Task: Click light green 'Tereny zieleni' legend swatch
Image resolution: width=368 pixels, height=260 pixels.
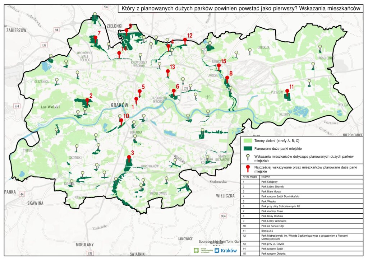Action: point(247,141)
